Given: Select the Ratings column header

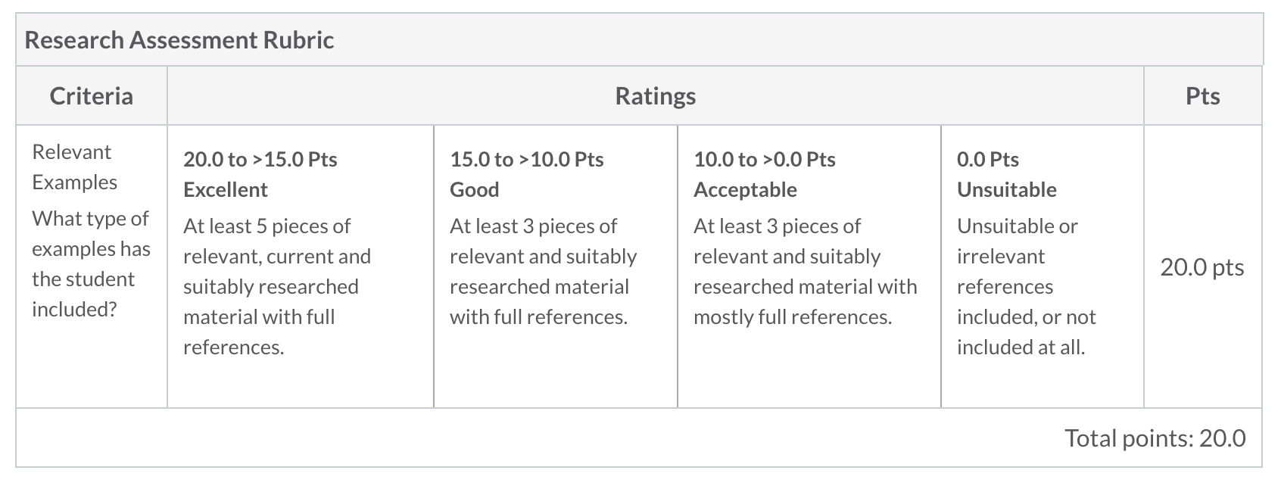Looking at the screenshot, I should click(656, 96).
